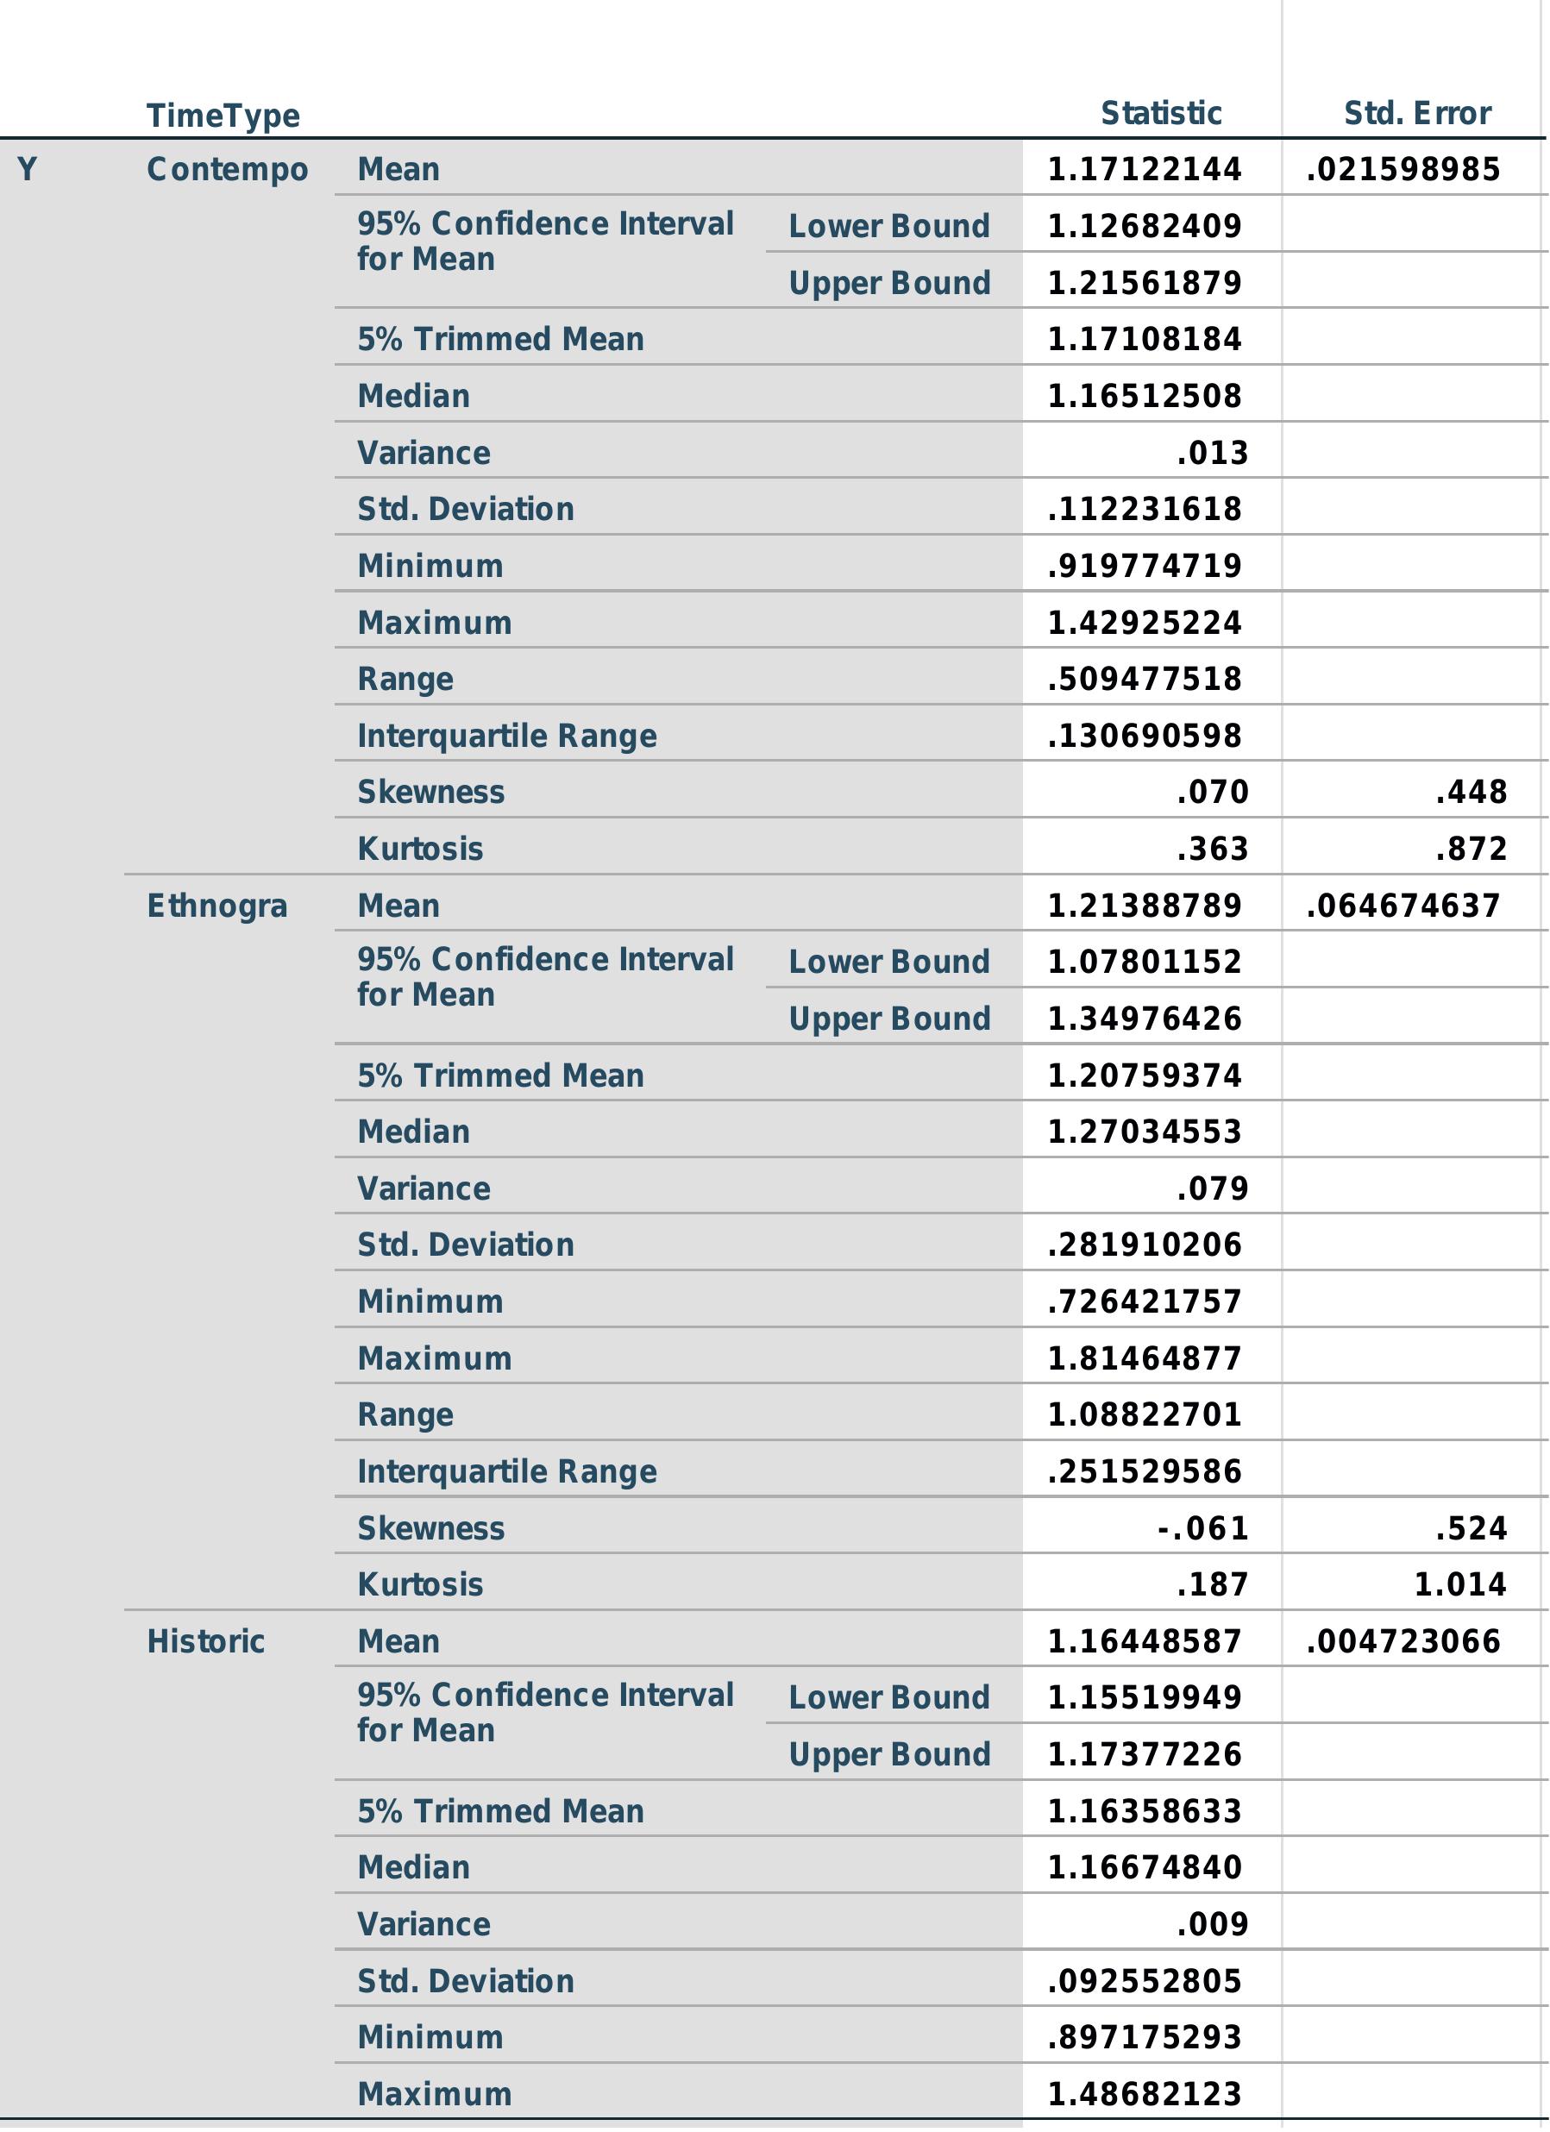Screen dimensions: 1550x2132
Task: Click Ethnogra skewness value -.061
Action: 1202,1528
